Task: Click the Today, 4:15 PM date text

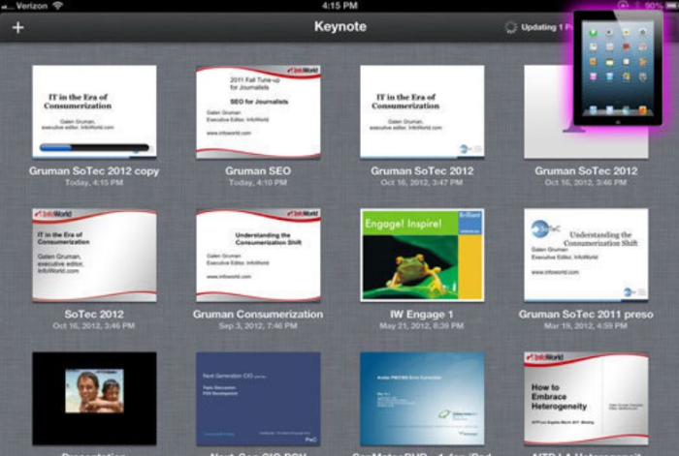Action: pos(94,183)
